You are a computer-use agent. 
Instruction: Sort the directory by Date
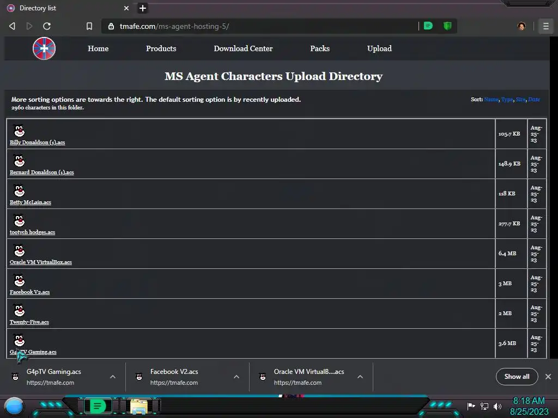click(534, 100)
